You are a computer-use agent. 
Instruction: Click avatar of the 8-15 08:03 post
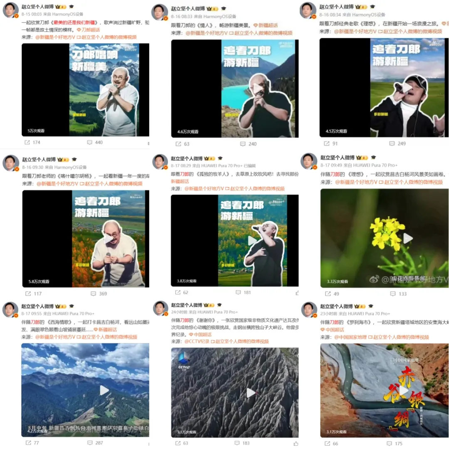point(10,10)
